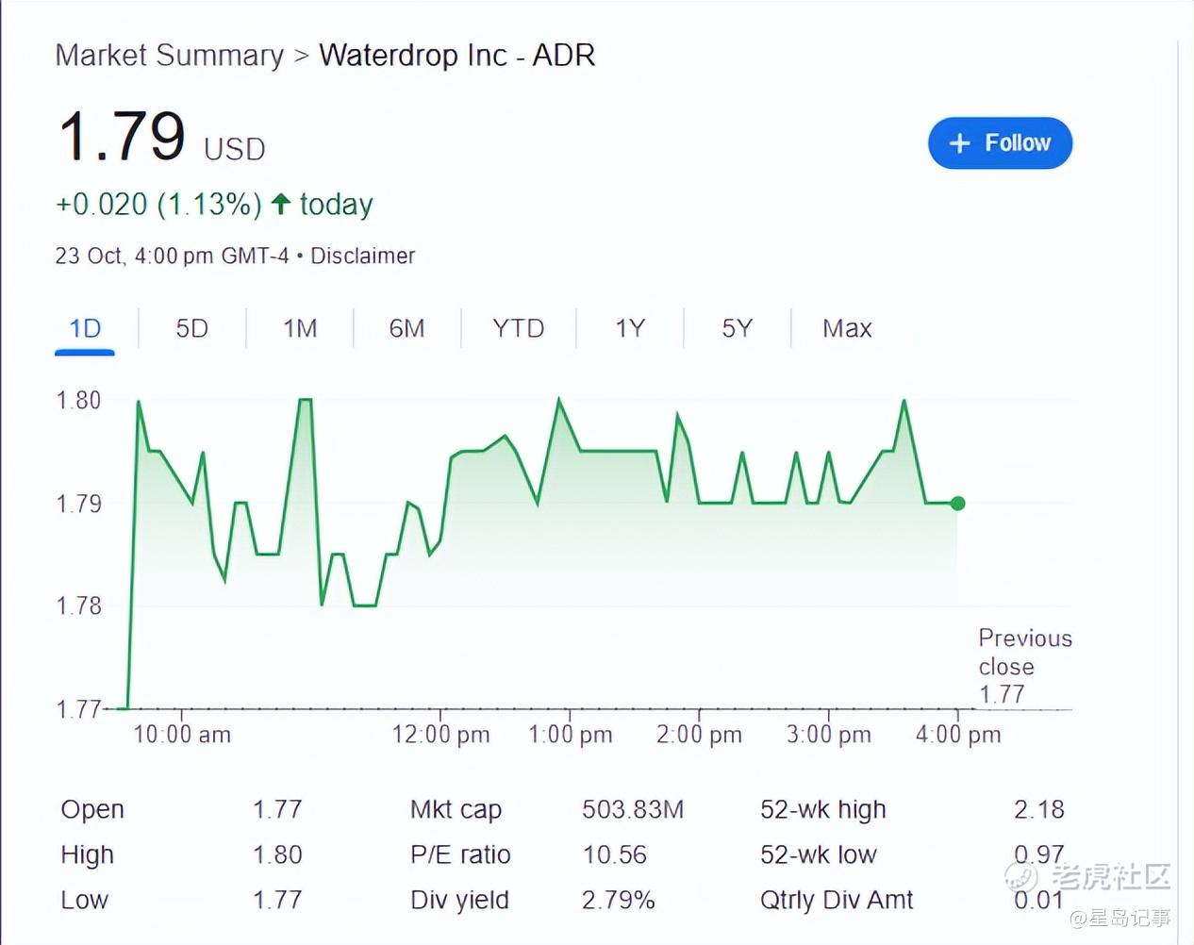Switch to the 5D tab
This screenshot has height=945, width=1194.
coord(191,328)
